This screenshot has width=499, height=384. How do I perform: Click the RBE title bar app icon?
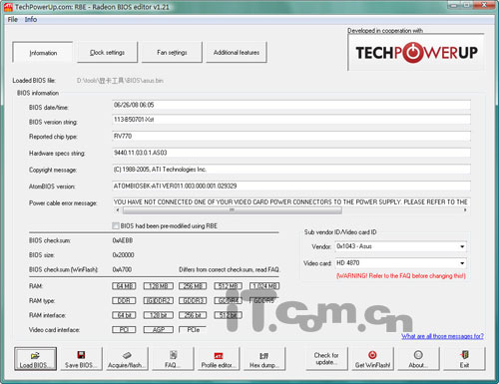(8, 7)
